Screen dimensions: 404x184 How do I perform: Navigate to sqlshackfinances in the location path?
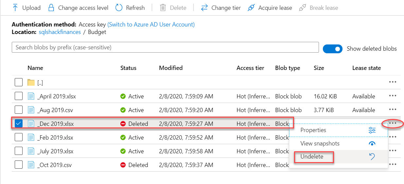(x=59, y=32)
